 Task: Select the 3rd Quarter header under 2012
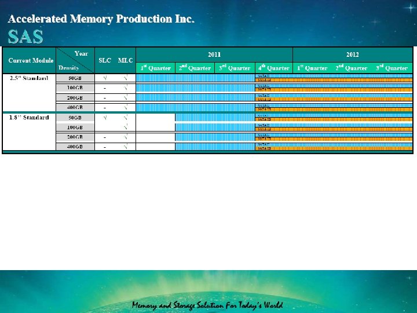pyautogui.click(x=392, y=68)
